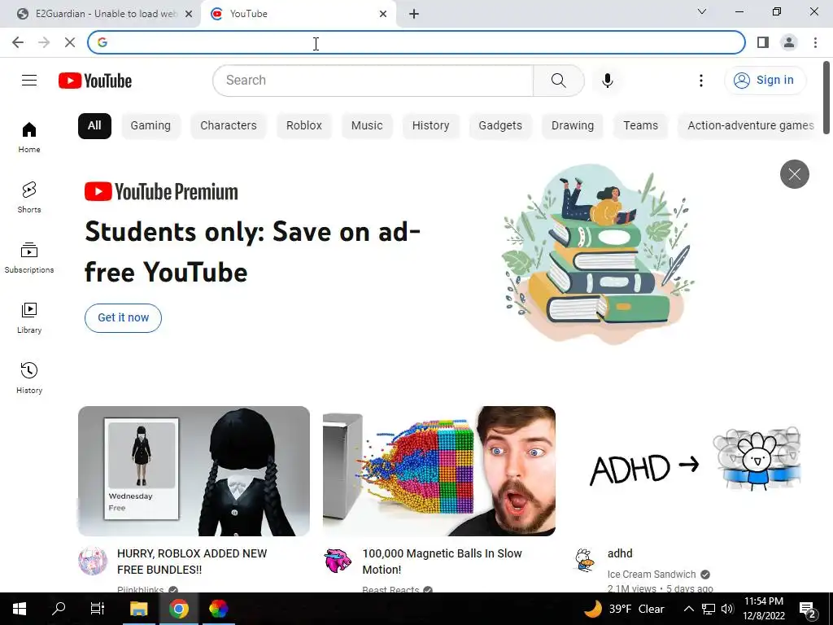Click the page vertical scrollbar
The width and height of the screenshot is (833, 625).
(x=826, y=98)
